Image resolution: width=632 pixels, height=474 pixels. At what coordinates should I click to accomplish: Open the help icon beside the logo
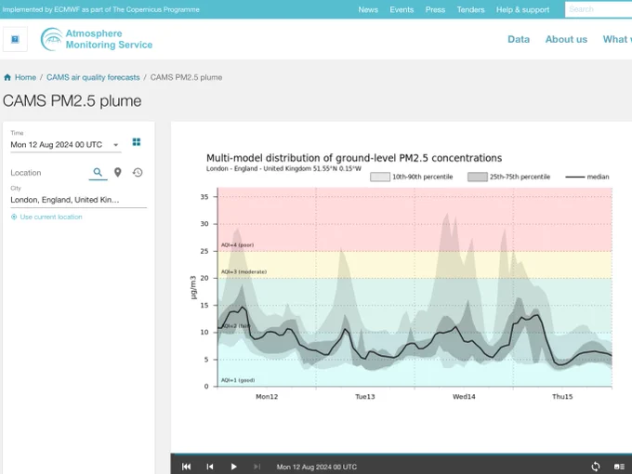[15, 39]
